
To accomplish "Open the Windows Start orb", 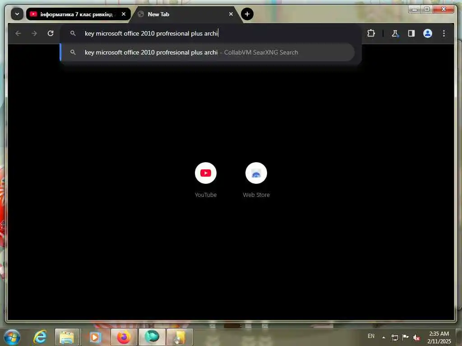I will 12,337.
